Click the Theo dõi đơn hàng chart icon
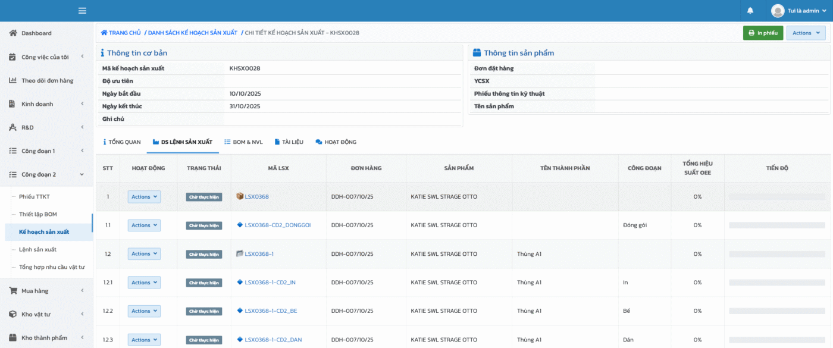Screen dimensions: 833x348 12,80
